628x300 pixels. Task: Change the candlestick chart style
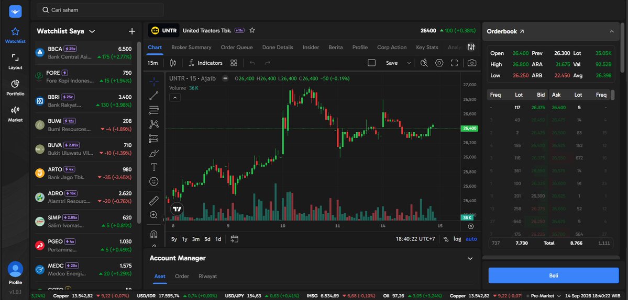[x=173, y=63]
